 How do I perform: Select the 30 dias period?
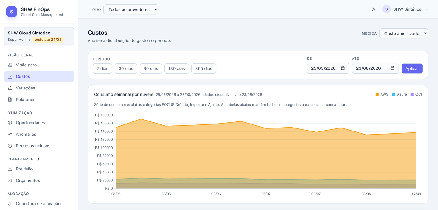click(126, 68)
